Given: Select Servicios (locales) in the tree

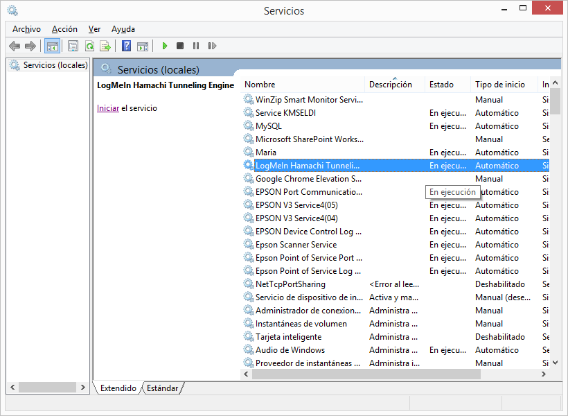Looking at the screenshot, I should click(55, 65).
